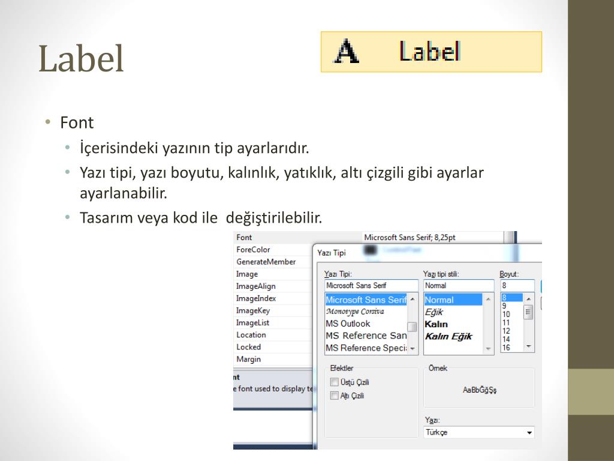
Task: Select Kalın bold font style
Action: (x=453, y=324)
